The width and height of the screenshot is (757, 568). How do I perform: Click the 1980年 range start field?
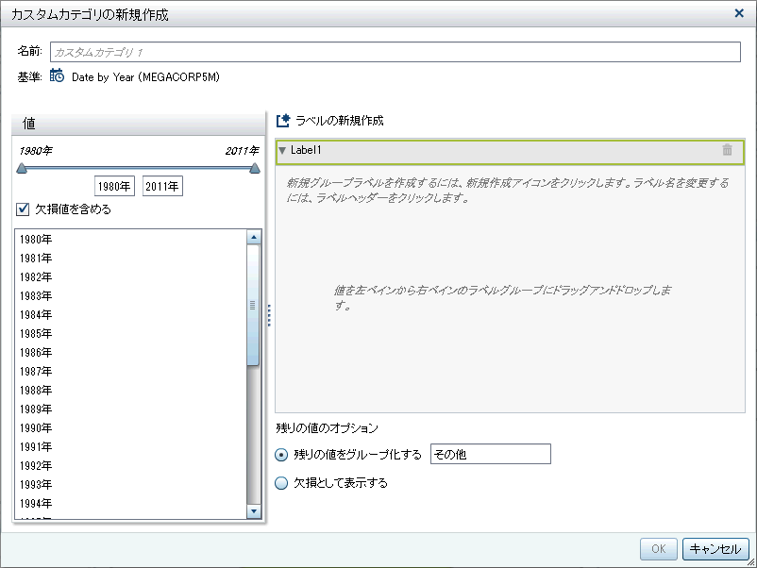[x=115, y=187]
